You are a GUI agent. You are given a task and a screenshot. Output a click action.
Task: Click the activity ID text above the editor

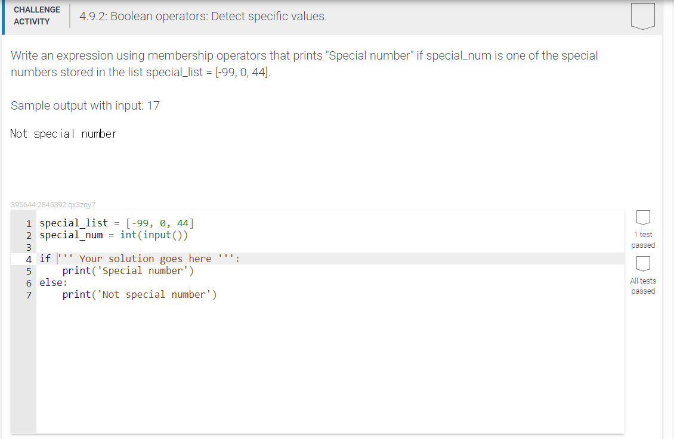coord(52,204)
